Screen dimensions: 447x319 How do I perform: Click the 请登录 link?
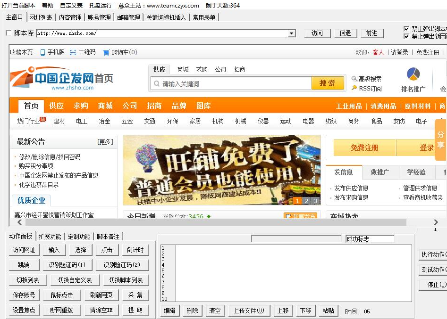coord(399,52)
